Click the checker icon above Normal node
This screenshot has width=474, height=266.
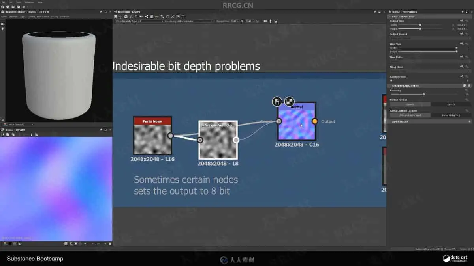tap(290, 102)
